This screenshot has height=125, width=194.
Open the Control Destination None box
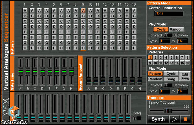tap(169, 14)
